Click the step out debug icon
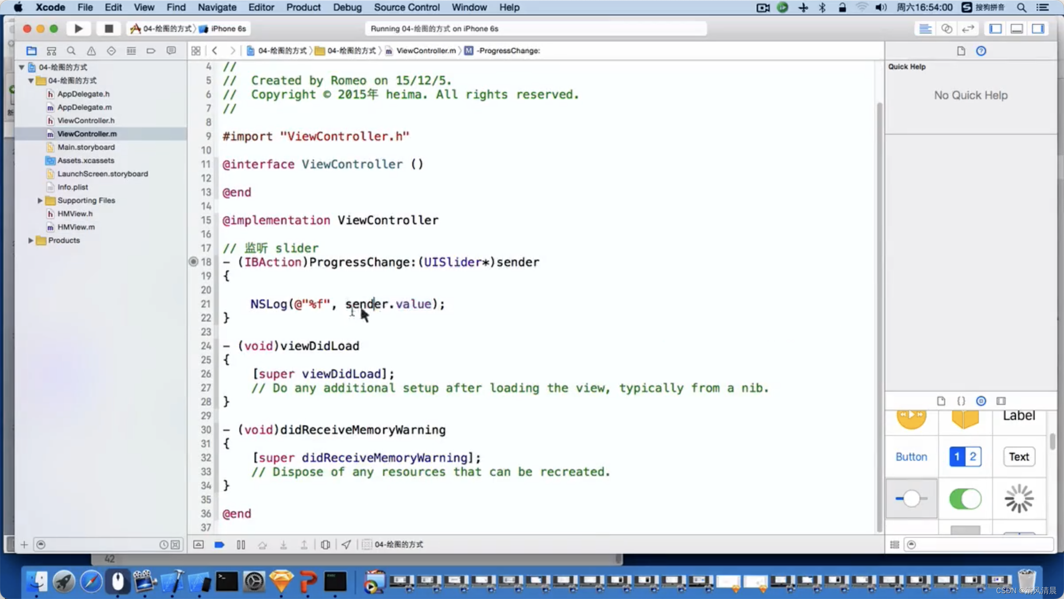This screenshot has width=1064, height=599. pos(304,544)
